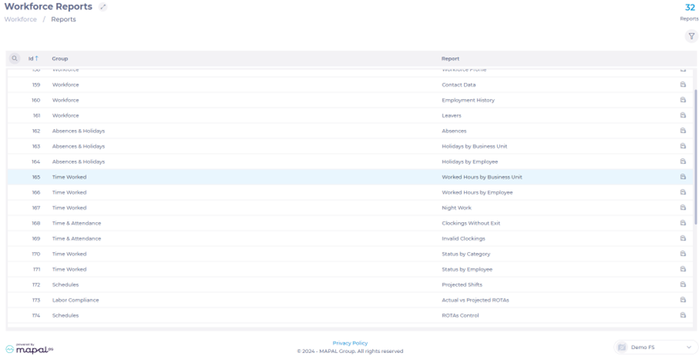Select ROTAs Control report name
699x356 pixels.
(x=461, y=315)
